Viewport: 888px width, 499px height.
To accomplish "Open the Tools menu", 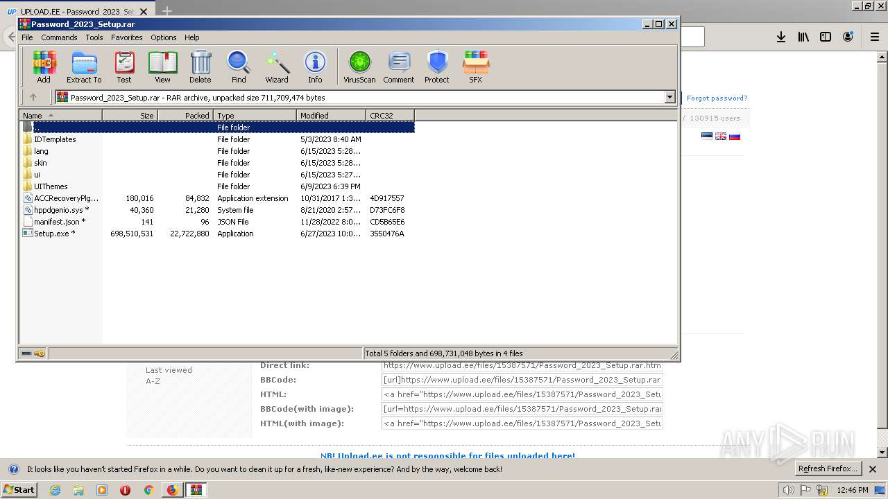I will click(94, 37).
